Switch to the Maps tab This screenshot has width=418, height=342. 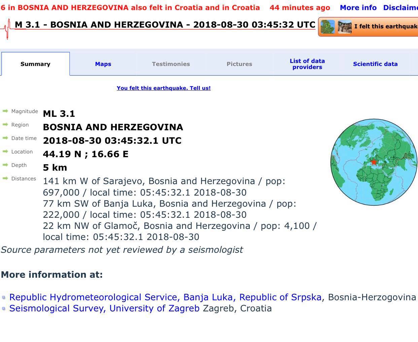tap(103, 64)
